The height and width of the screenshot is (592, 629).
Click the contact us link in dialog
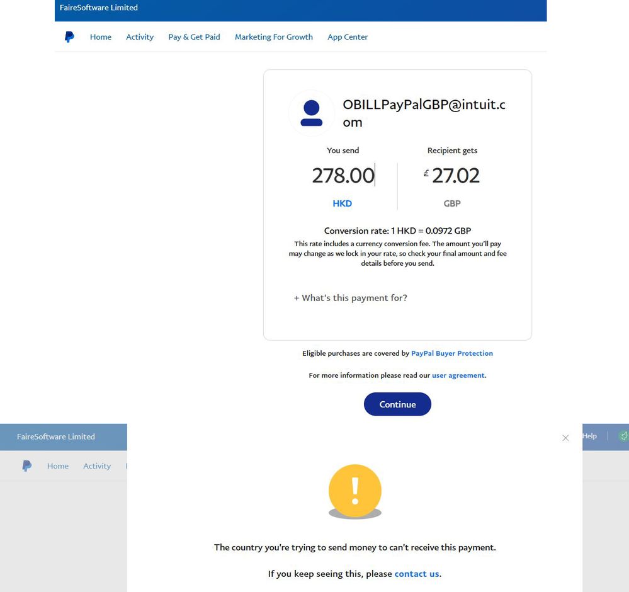(417, 574)
